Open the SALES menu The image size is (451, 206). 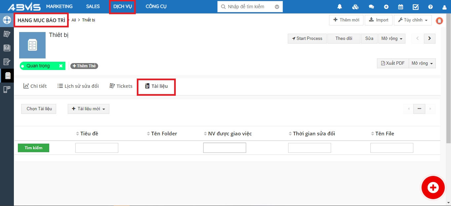tap(93, 7)
